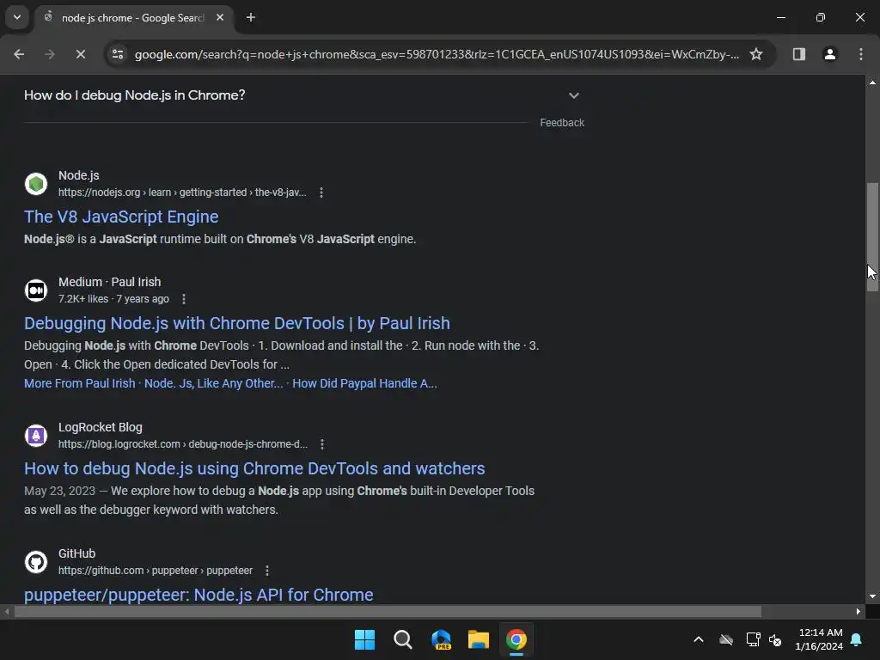Open 'How to debug Node.js using Chrome DevTools' result
The width and height of the screenshot is (880, 660).
(x=254, y=469)
